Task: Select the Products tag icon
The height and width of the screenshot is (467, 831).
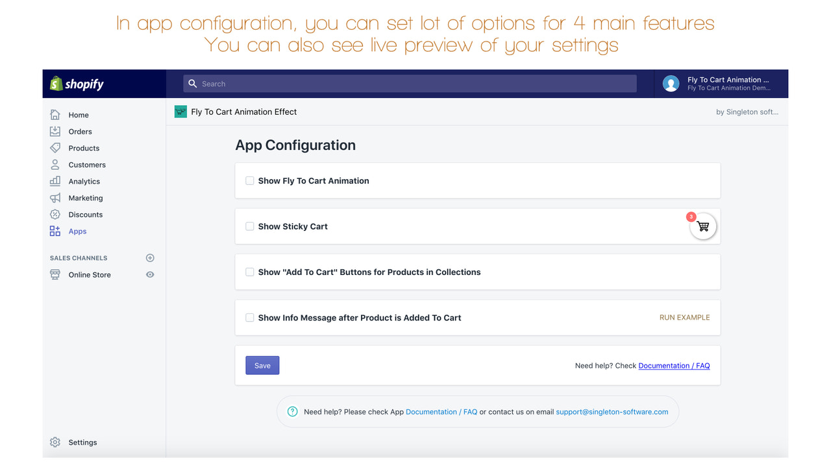Action: pos(56,148)
